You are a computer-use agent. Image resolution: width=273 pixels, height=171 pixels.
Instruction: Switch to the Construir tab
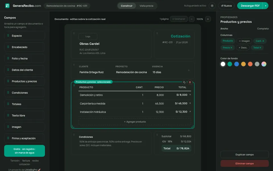(x=127, y=6)
